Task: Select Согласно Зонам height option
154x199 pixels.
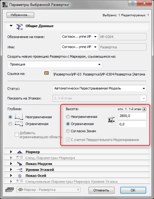Action: tap(68, 131)
